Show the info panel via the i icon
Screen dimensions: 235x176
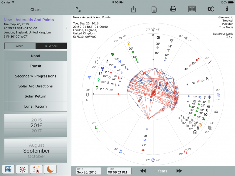(227, 9)
